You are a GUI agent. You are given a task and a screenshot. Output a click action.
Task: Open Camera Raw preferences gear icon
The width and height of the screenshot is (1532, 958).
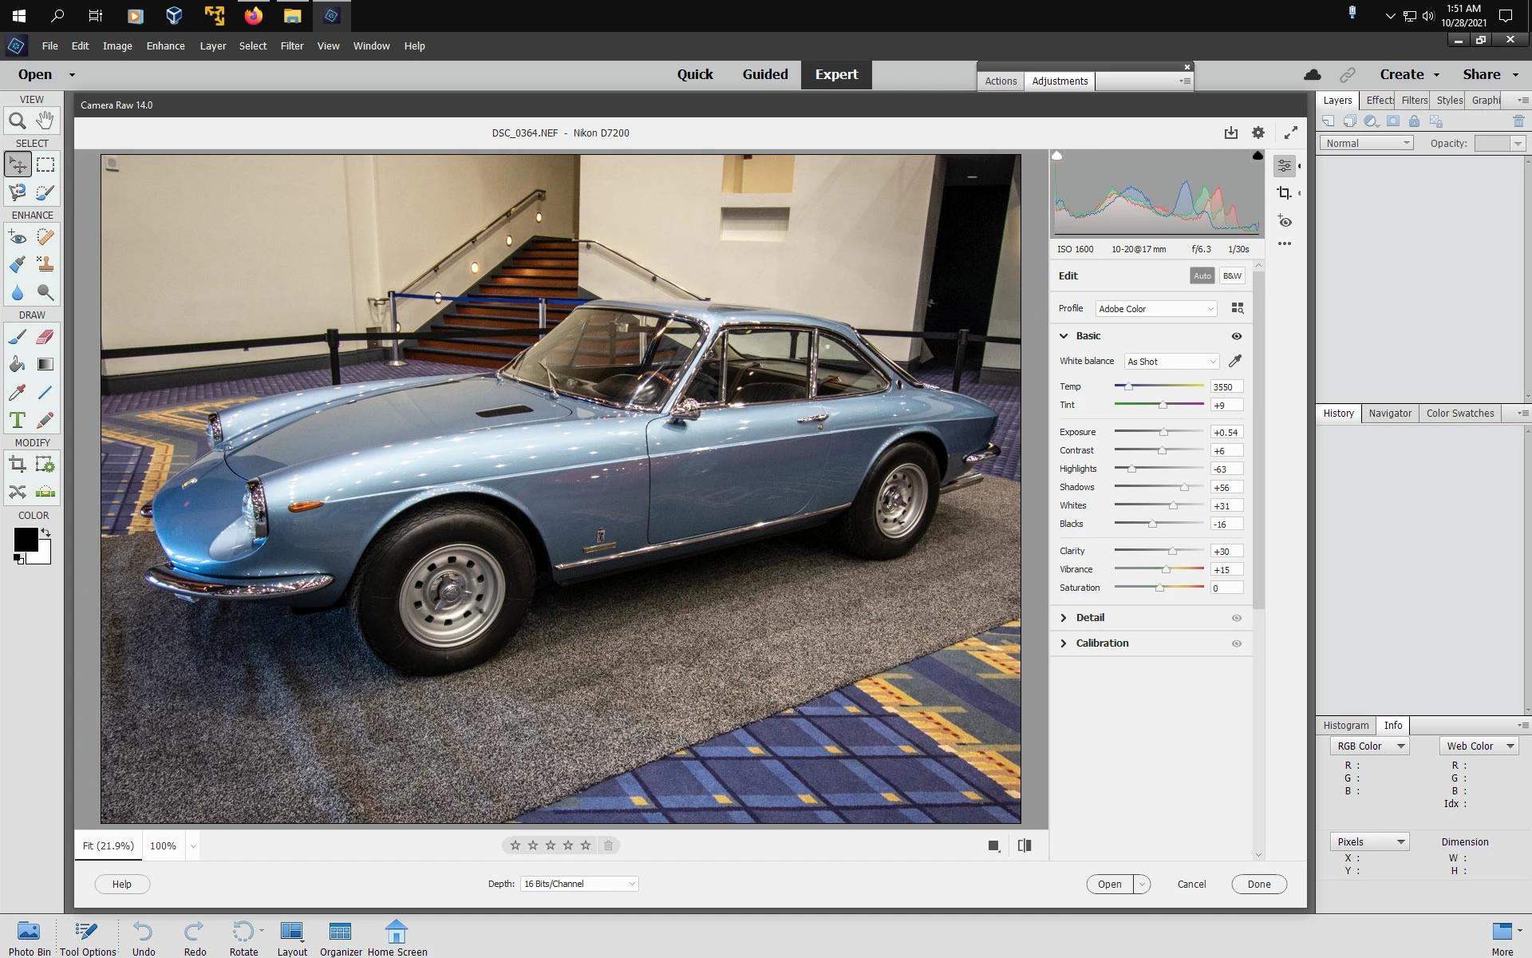pyautogui.click(x=1258, y=133)
